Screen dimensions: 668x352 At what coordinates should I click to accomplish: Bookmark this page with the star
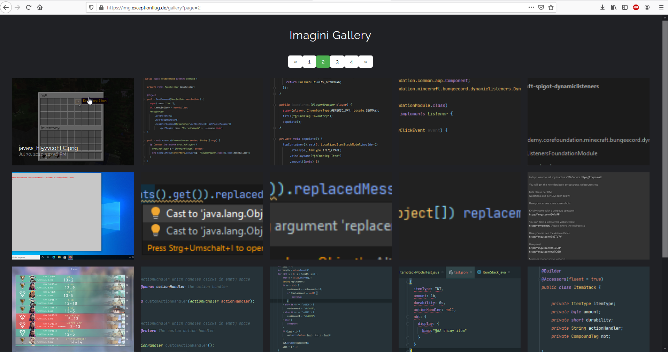point(551,7)
